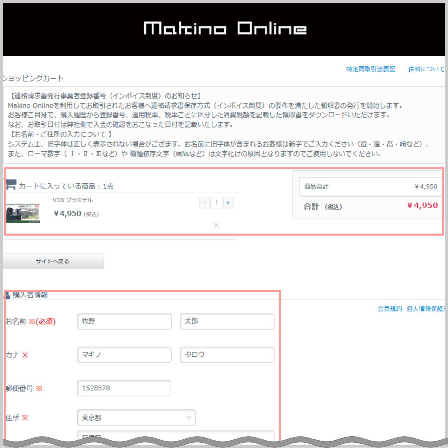The image size is (448, 448).
Task: Click the 合計(税込) total amount ¥4,950
Action: pyautogui.click(x=422, y=206)
